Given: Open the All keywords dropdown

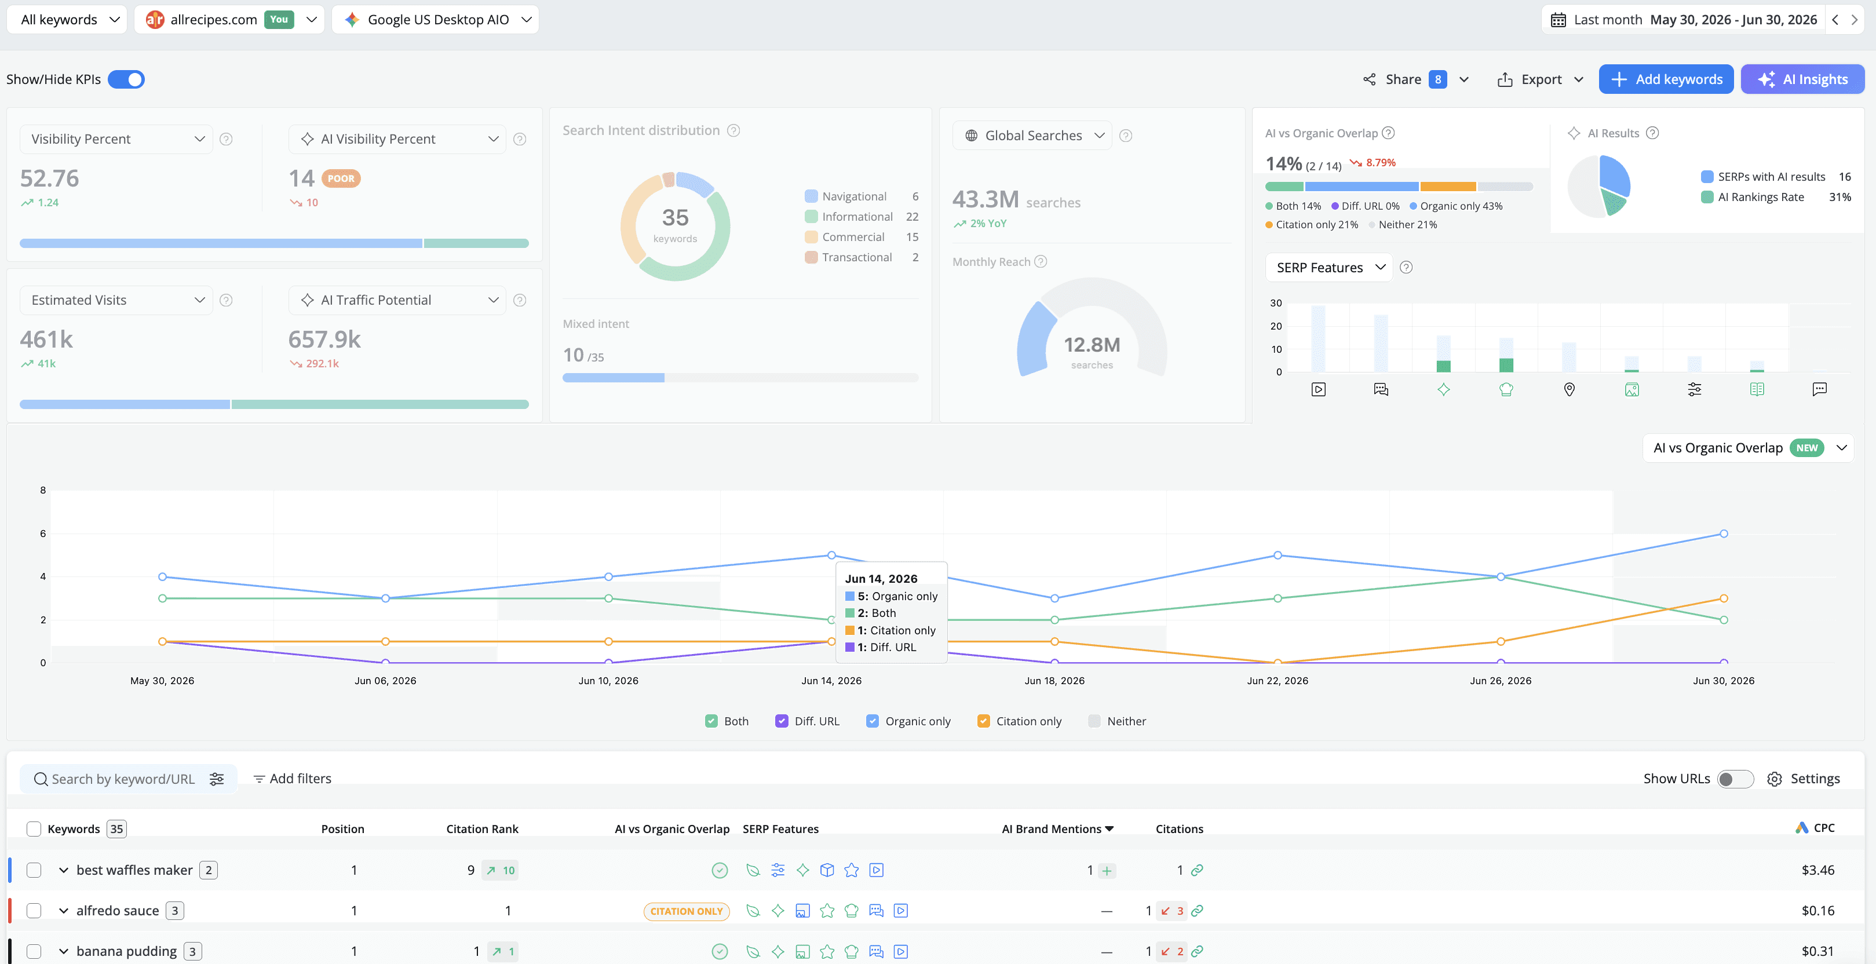Looking at the screenshot, I should 67,20.
